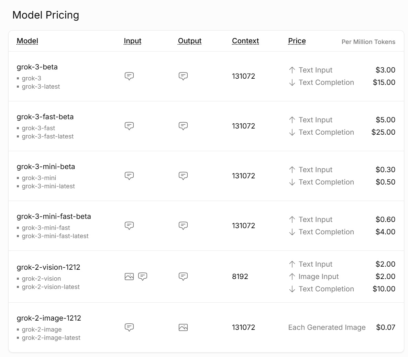The height and width of the screenshot is (357, 408).
Task: Click the Price column header
Action: pyautogui.click(x=297, y=41)
